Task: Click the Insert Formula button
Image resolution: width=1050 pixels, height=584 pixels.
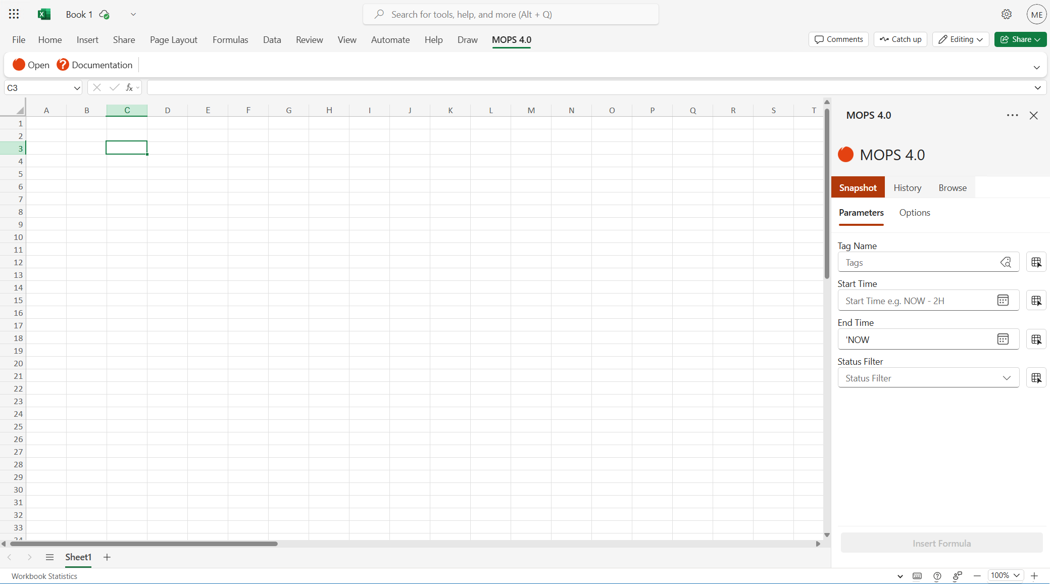Action: [x=941, y=543]
